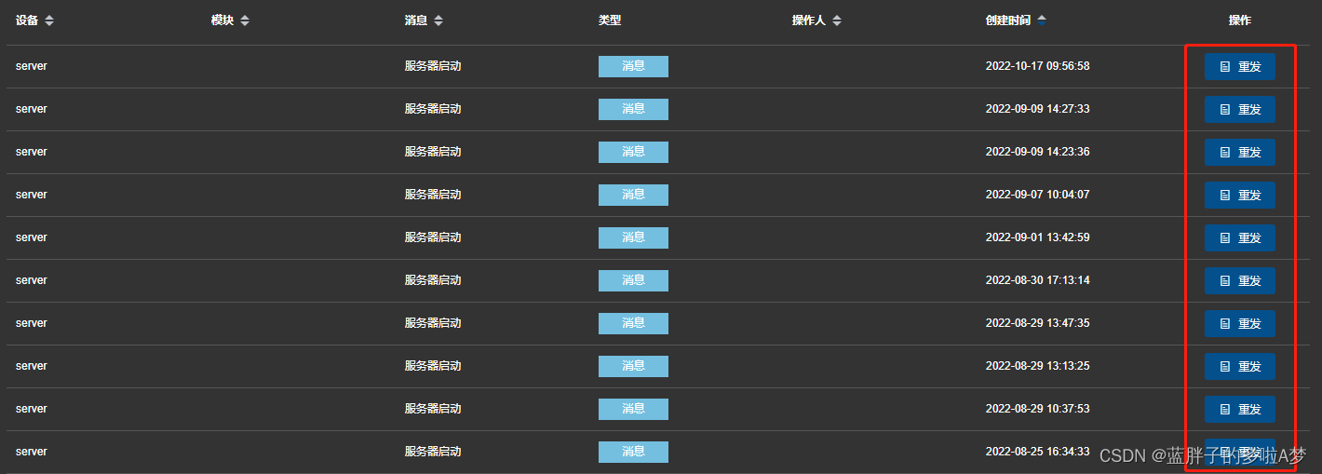Screen dimensions: 1322x474
Task: Select the 消息 tag beside 2022-08-25 16:34:33
Action: pos(633,452)
